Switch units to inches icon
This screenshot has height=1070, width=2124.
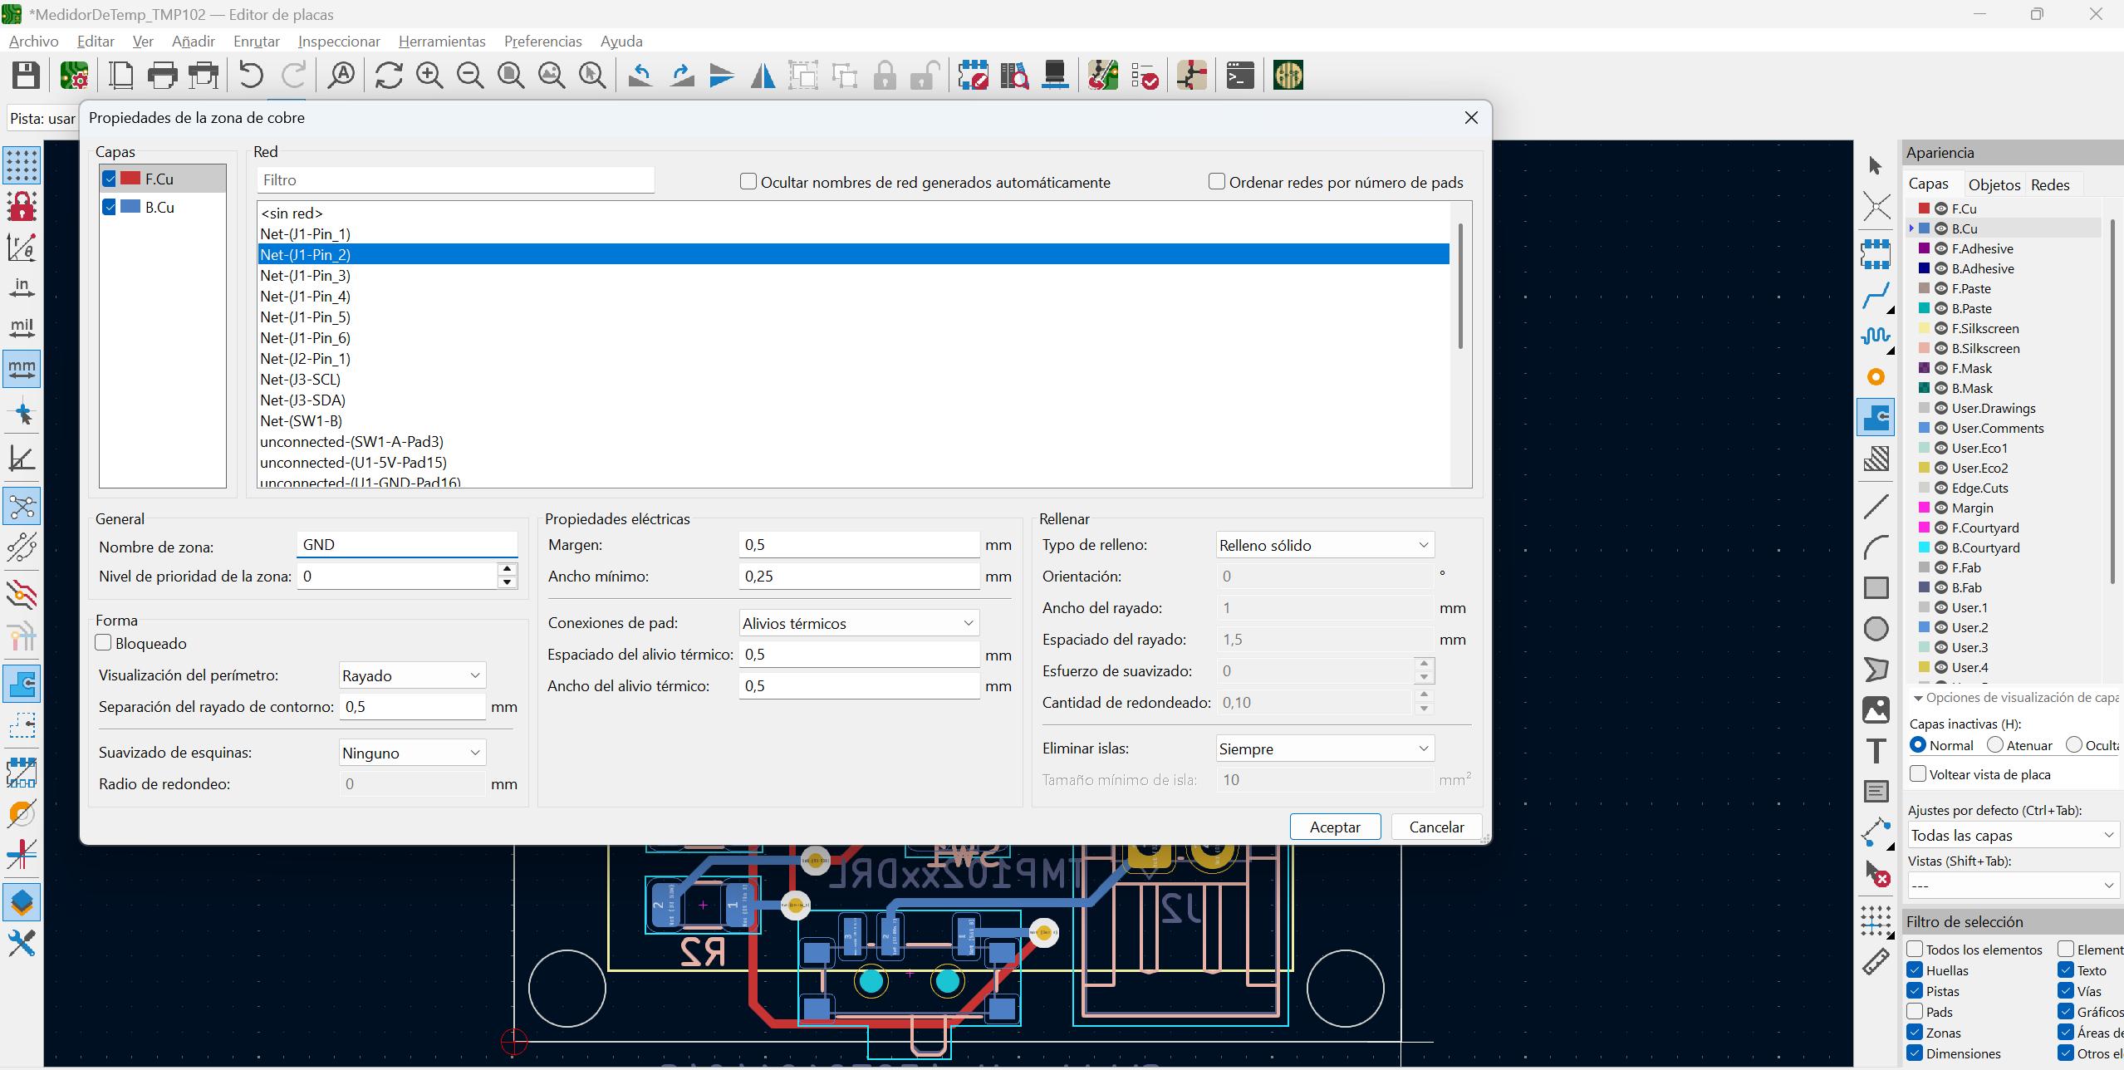[22, 287]
